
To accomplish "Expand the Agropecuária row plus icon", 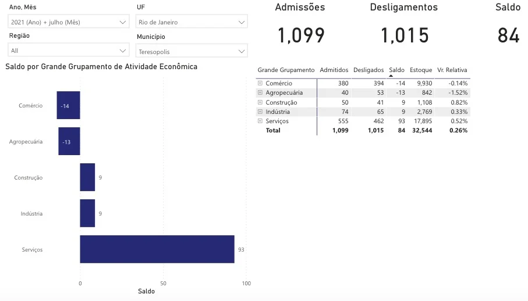I will (260, 92).
